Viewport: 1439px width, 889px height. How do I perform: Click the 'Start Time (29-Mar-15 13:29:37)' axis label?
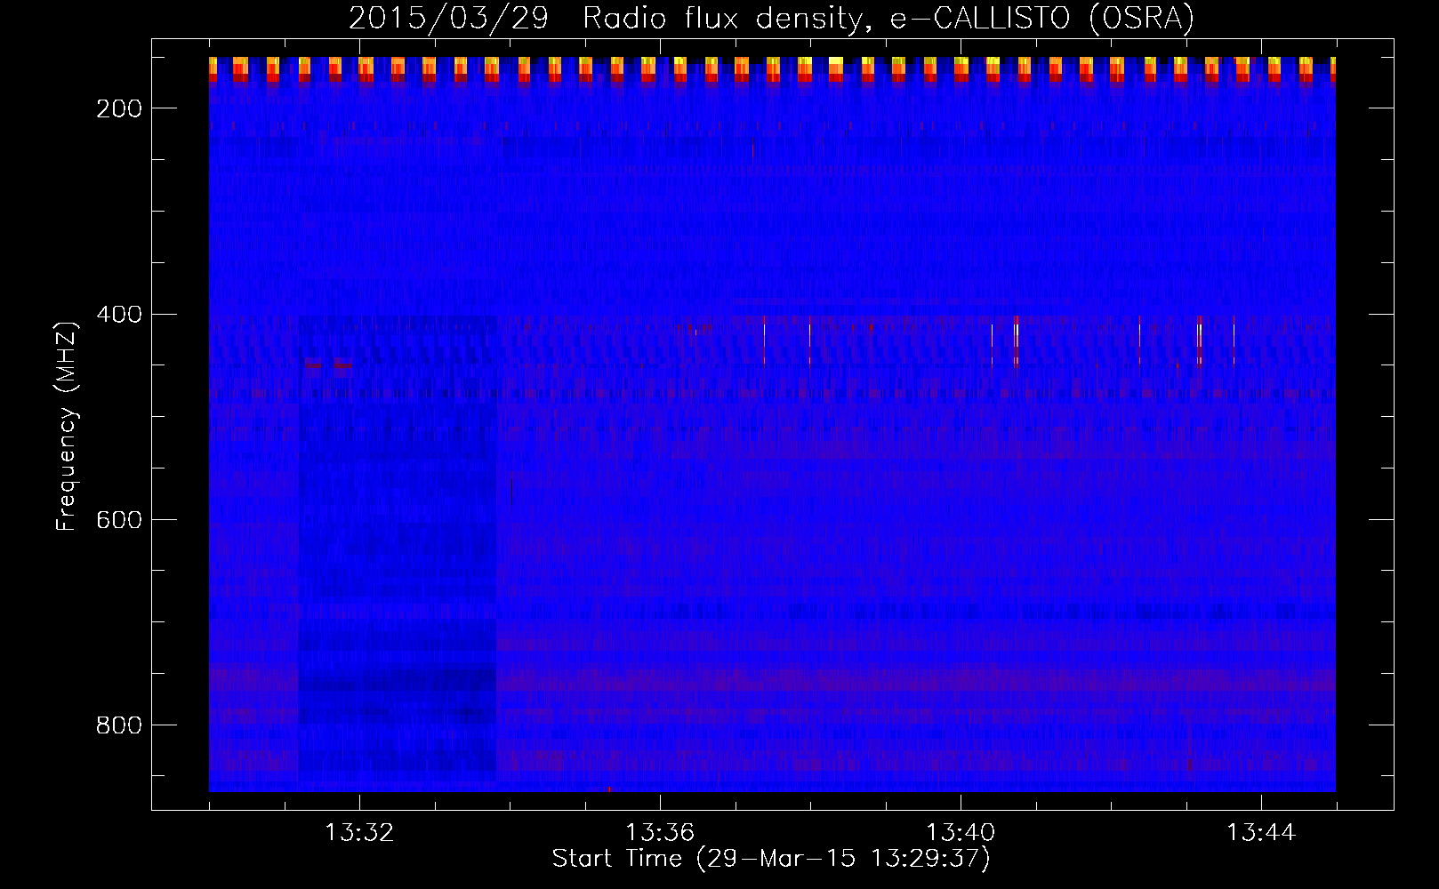point(771,859)
